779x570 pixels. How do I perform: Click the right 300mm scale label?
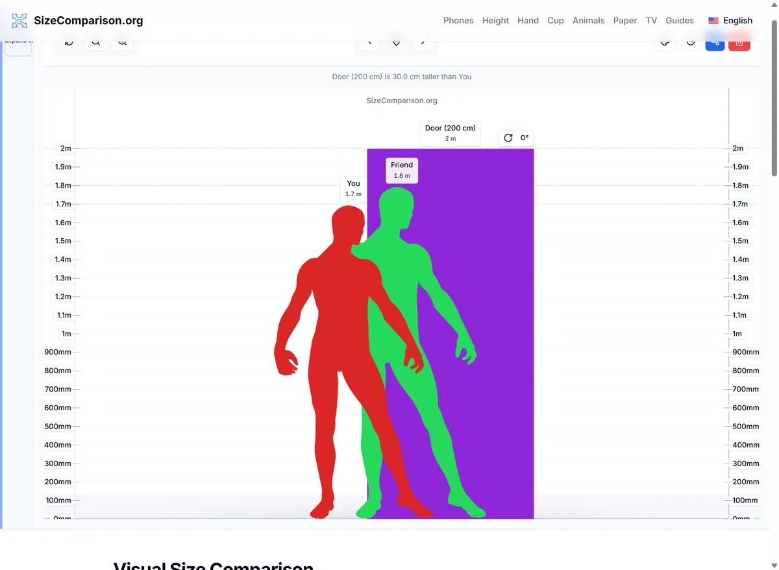tap(746, 464)
